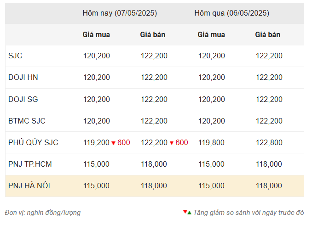Screen dimensions: 312x225
Task: Click the red triangle in the legend
Action: 185,212
